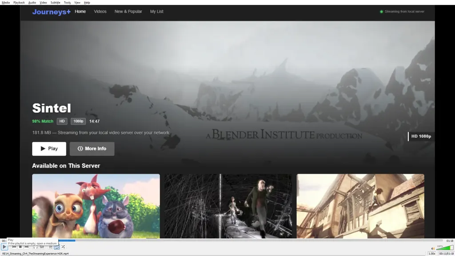455x256 pixels.
Task: Click the VLC Play button
Action: pyautogui.click(x=4, y=247)
